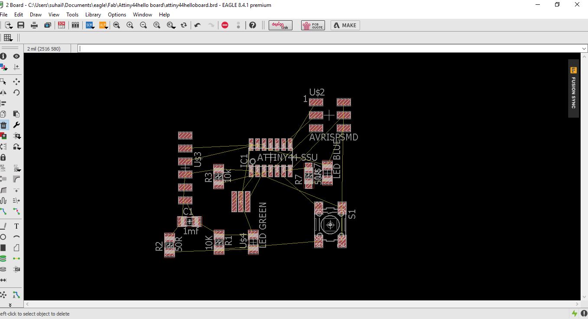Open the ULP dropdown
This screenshot has width=588, height=319.
(107, 28)
